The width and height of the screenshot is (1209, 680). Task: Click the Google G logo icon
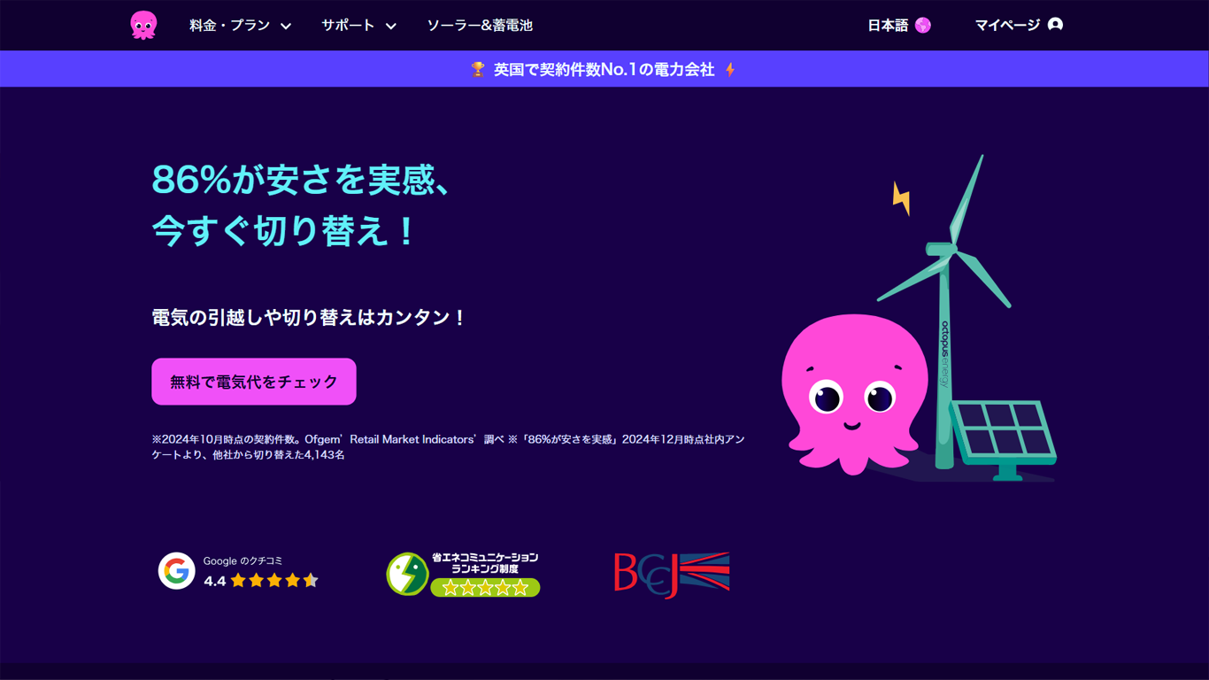click(177, 571)
